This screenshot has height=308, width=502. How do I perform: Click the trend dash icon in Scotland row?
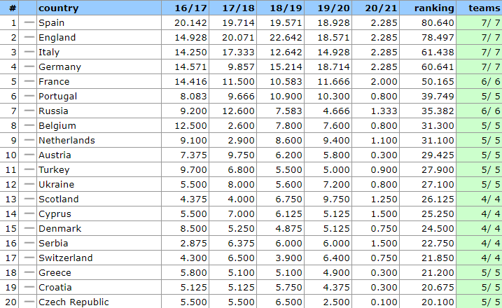click(x=29, y=199)
